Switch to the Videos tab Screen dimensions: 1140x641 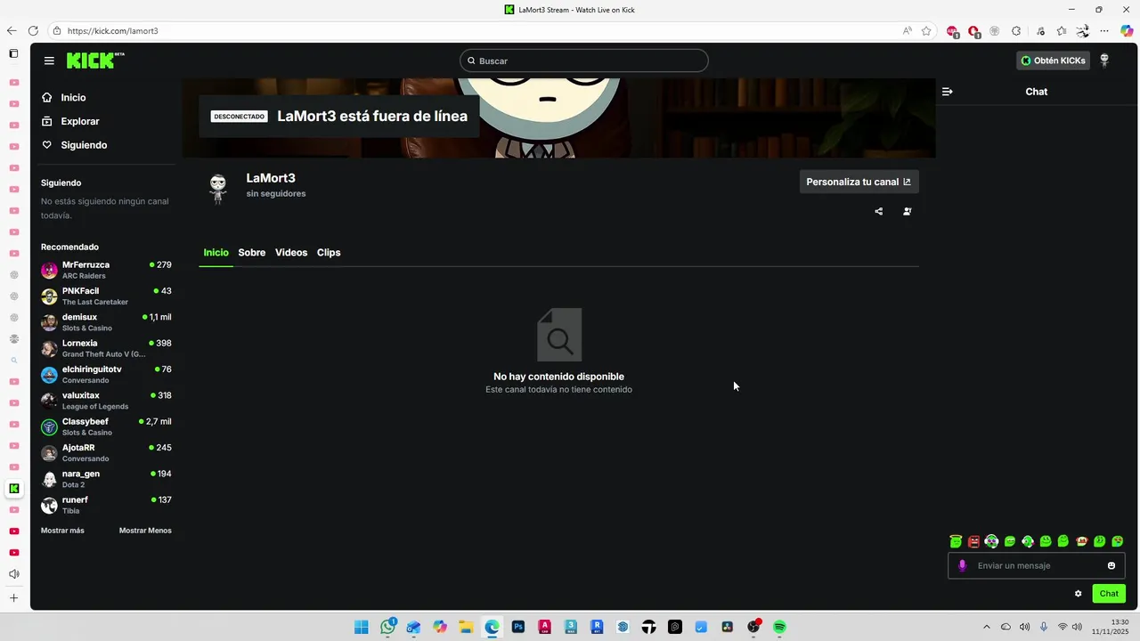click(x=291, y=253)
